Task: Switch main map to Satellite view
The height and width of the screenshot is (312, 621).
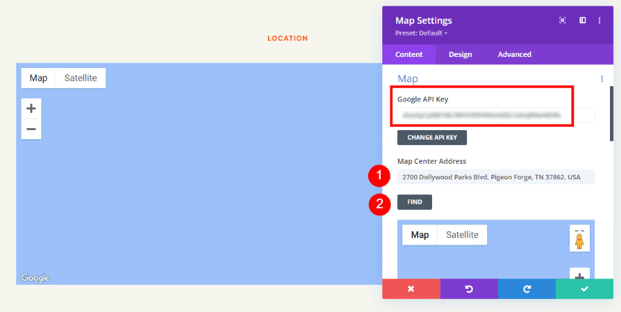Action: 80,78
